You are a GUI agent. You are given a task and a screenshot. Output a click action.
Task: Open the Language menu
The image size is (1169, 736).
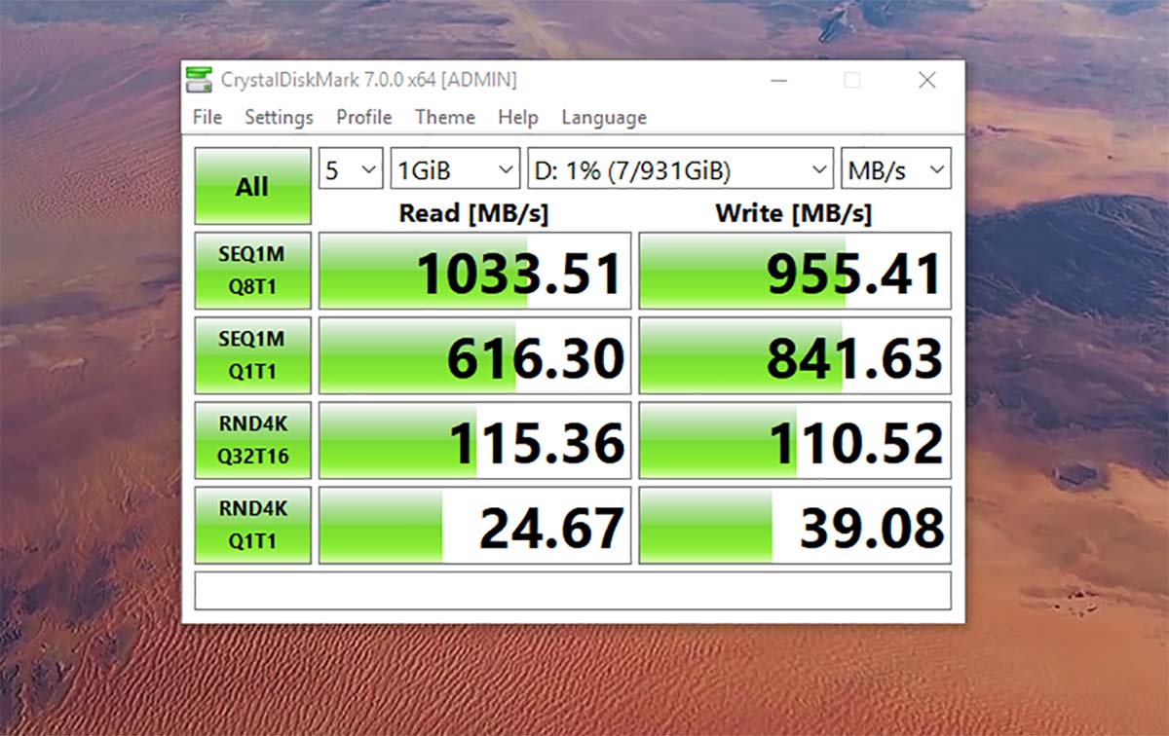pos(603,117)
